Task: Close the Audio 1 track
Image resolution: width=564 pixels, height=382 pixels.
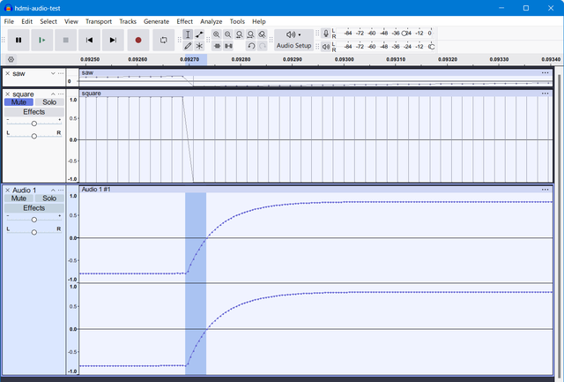Action: tap(8, 190)
